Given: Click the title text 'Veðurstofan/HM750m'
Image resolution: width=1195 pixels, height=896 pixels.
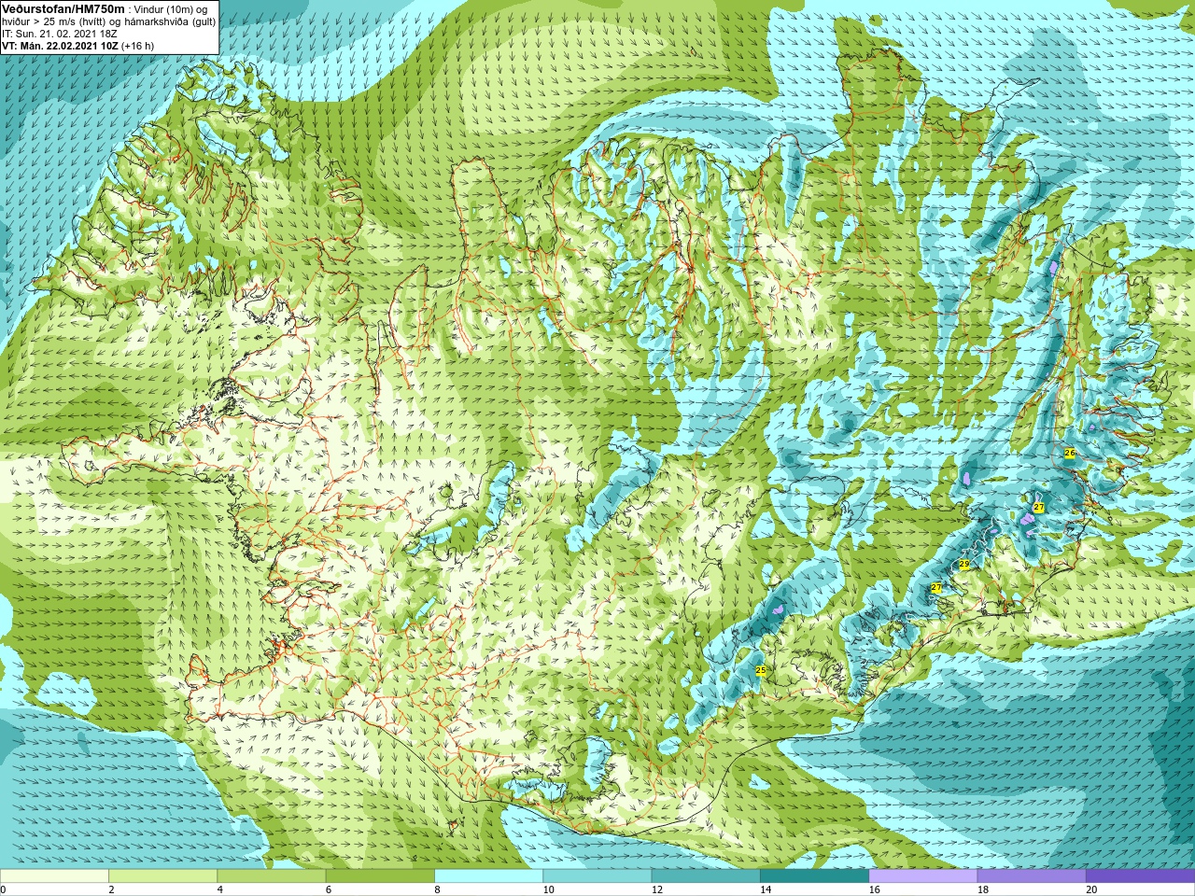Looking at the screenshot, I should 63,8.
